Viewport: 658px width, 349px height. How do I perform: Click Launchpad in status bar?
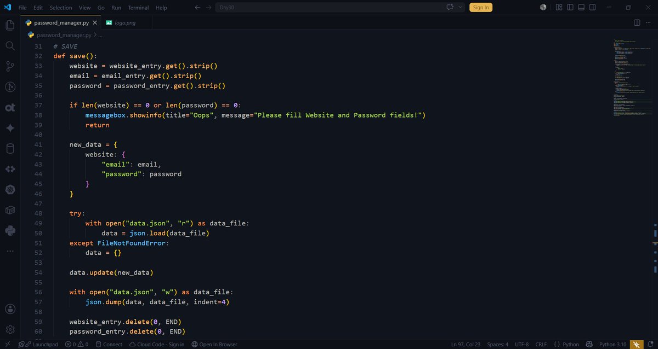point(38,344)
